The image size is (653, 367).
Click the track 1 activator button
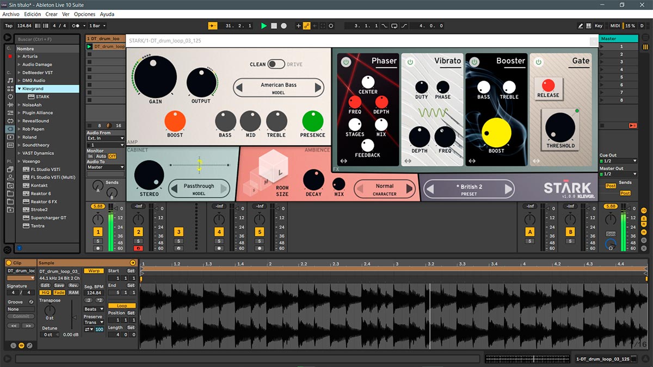click(98, 232)
